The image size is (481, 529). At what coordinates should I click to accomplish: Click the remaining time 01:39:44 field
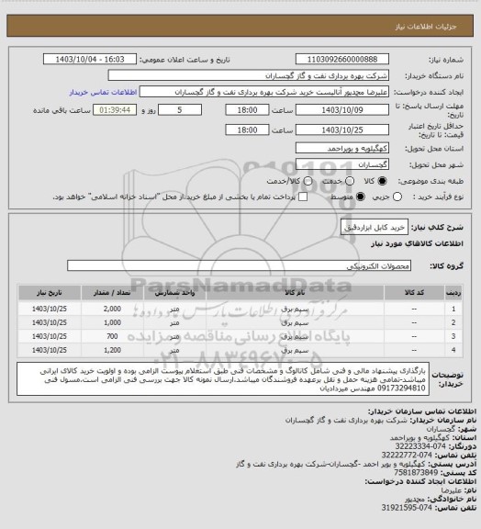(x=115, y=110)
